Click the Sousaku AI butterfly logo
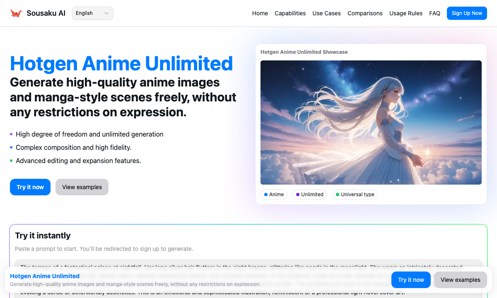Screen dimensions: 497x298 click(16, 13)
